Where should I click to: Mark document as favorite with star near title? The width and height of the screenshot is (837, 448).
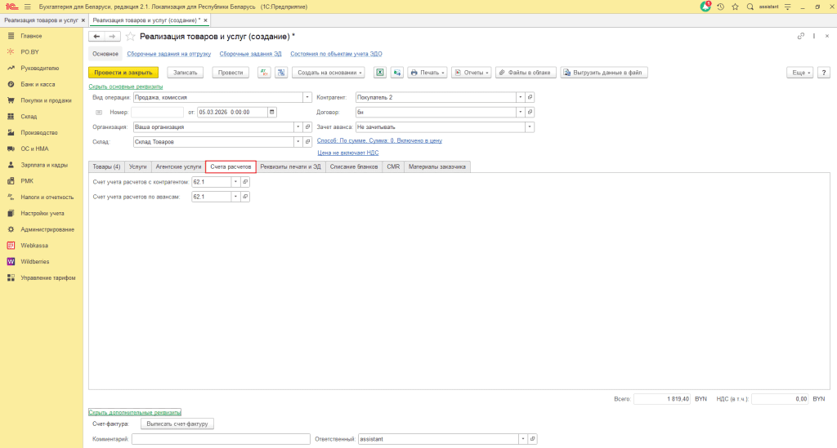[x=130, y=37]
